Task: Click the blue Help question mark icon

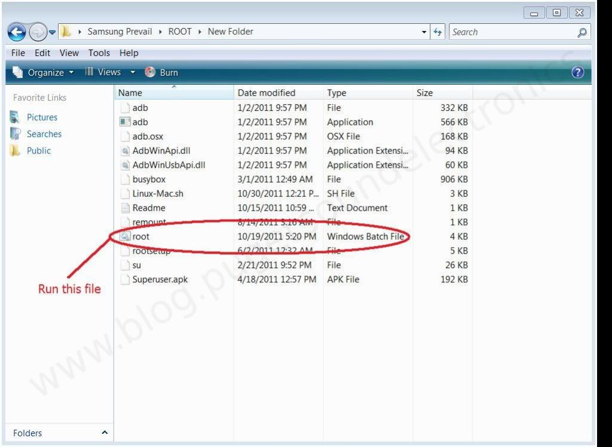Action: pyautogui.click(x=578, y=72)
